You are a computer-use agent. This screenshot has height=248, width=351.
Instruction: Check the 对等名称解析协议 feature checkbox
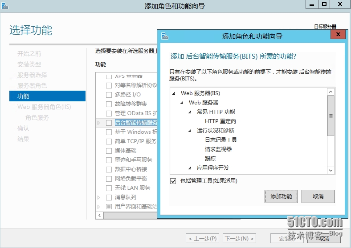click(109, 85)
